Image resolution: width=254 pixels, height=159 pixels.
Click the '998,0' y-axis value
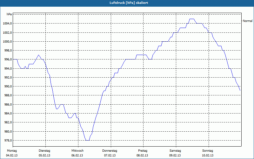8,51
